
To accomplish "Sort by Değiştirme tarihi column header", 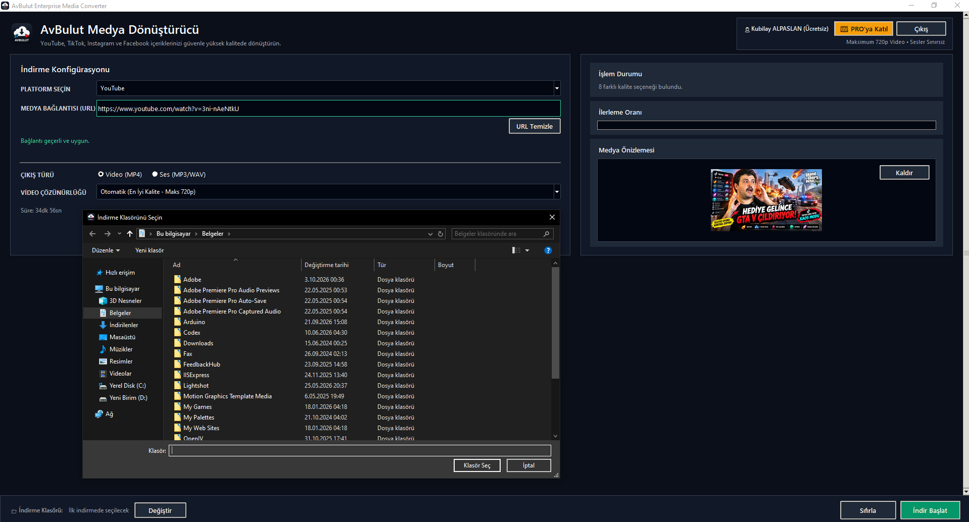I will tap(337, 265).
